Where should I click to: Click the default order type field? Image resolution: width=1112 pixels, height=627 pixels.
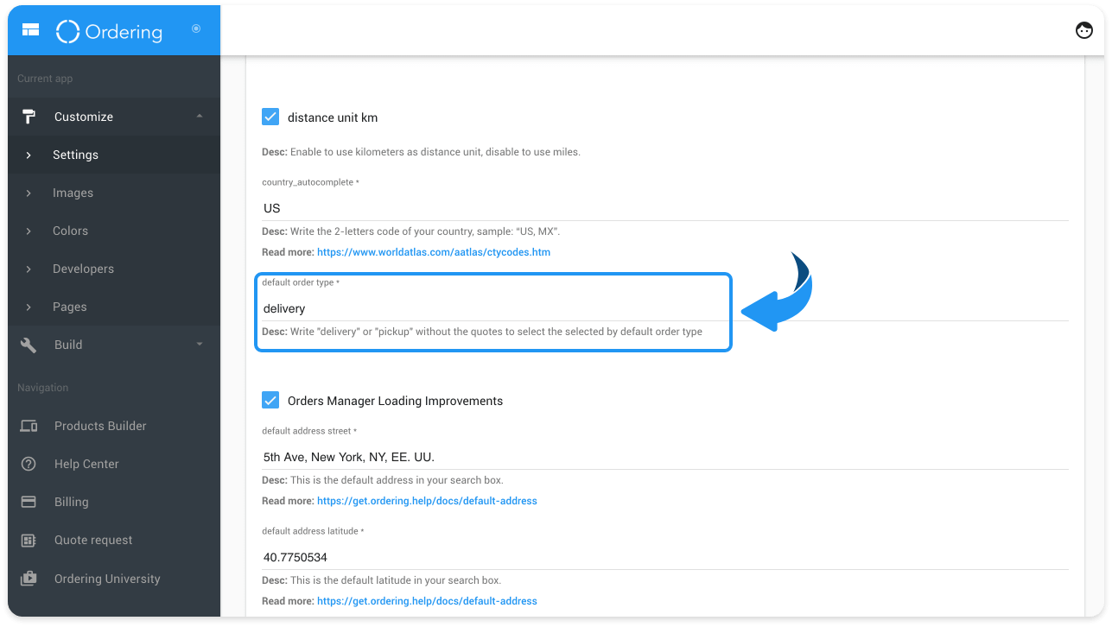tap(665, 308)
